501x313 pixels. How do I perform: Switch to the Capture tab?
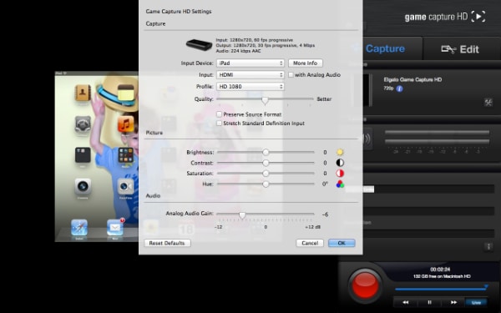(x=385, y=48)
